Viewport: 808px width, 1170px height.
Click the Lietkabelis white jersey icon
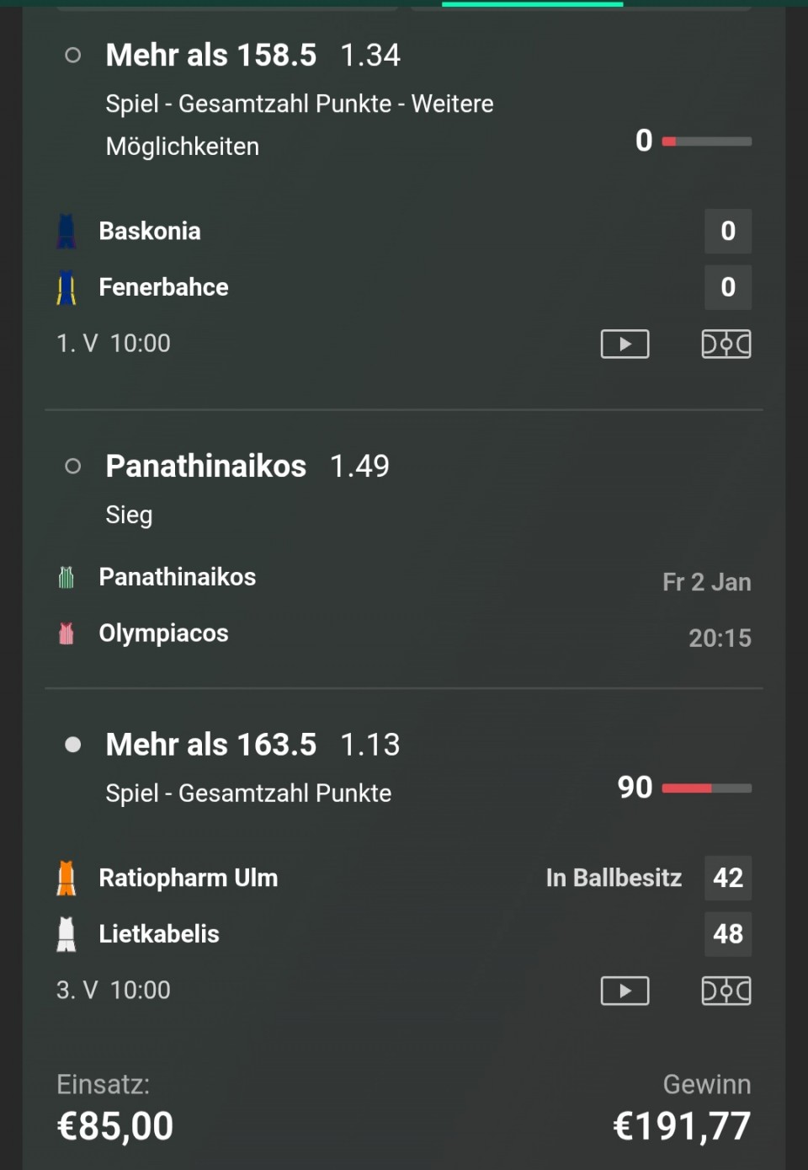click(66, 934)
